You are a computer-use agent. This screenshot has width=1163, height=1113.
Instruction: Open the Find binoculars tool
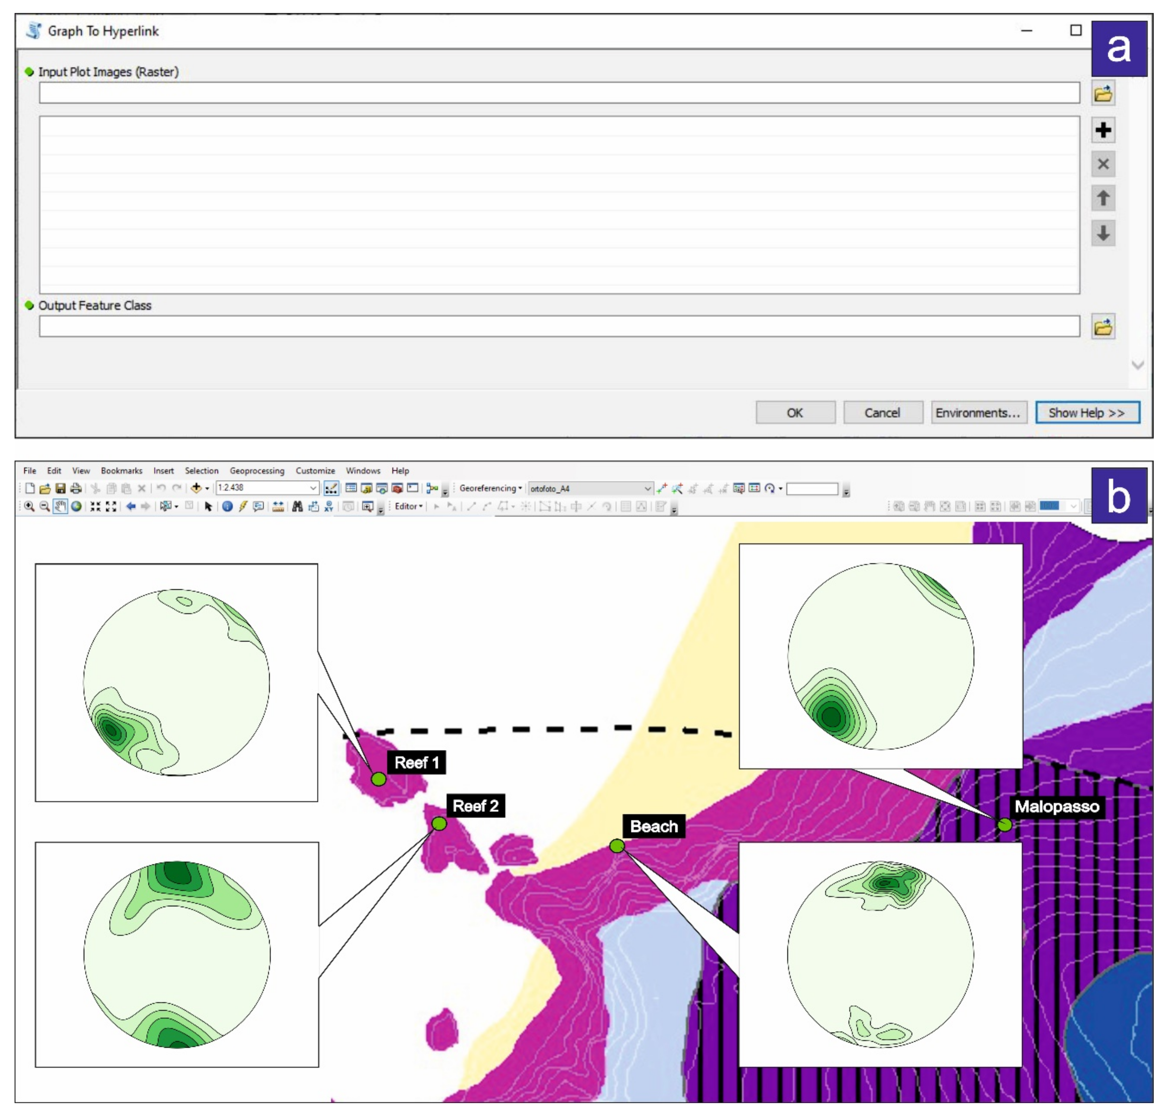click(297, 506)
